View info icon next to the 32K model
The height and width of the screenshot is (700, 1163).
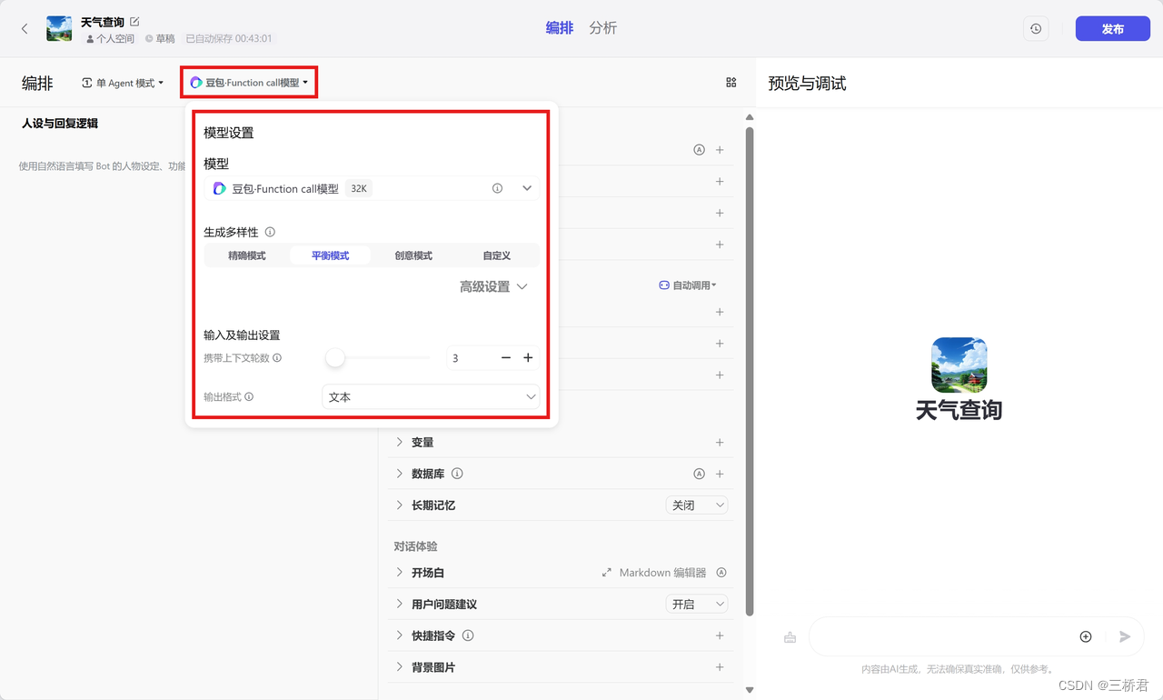[497, 188]
